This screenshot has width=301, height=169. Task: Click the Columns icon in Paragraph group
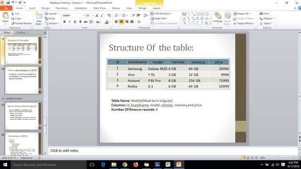click(140, 22)
